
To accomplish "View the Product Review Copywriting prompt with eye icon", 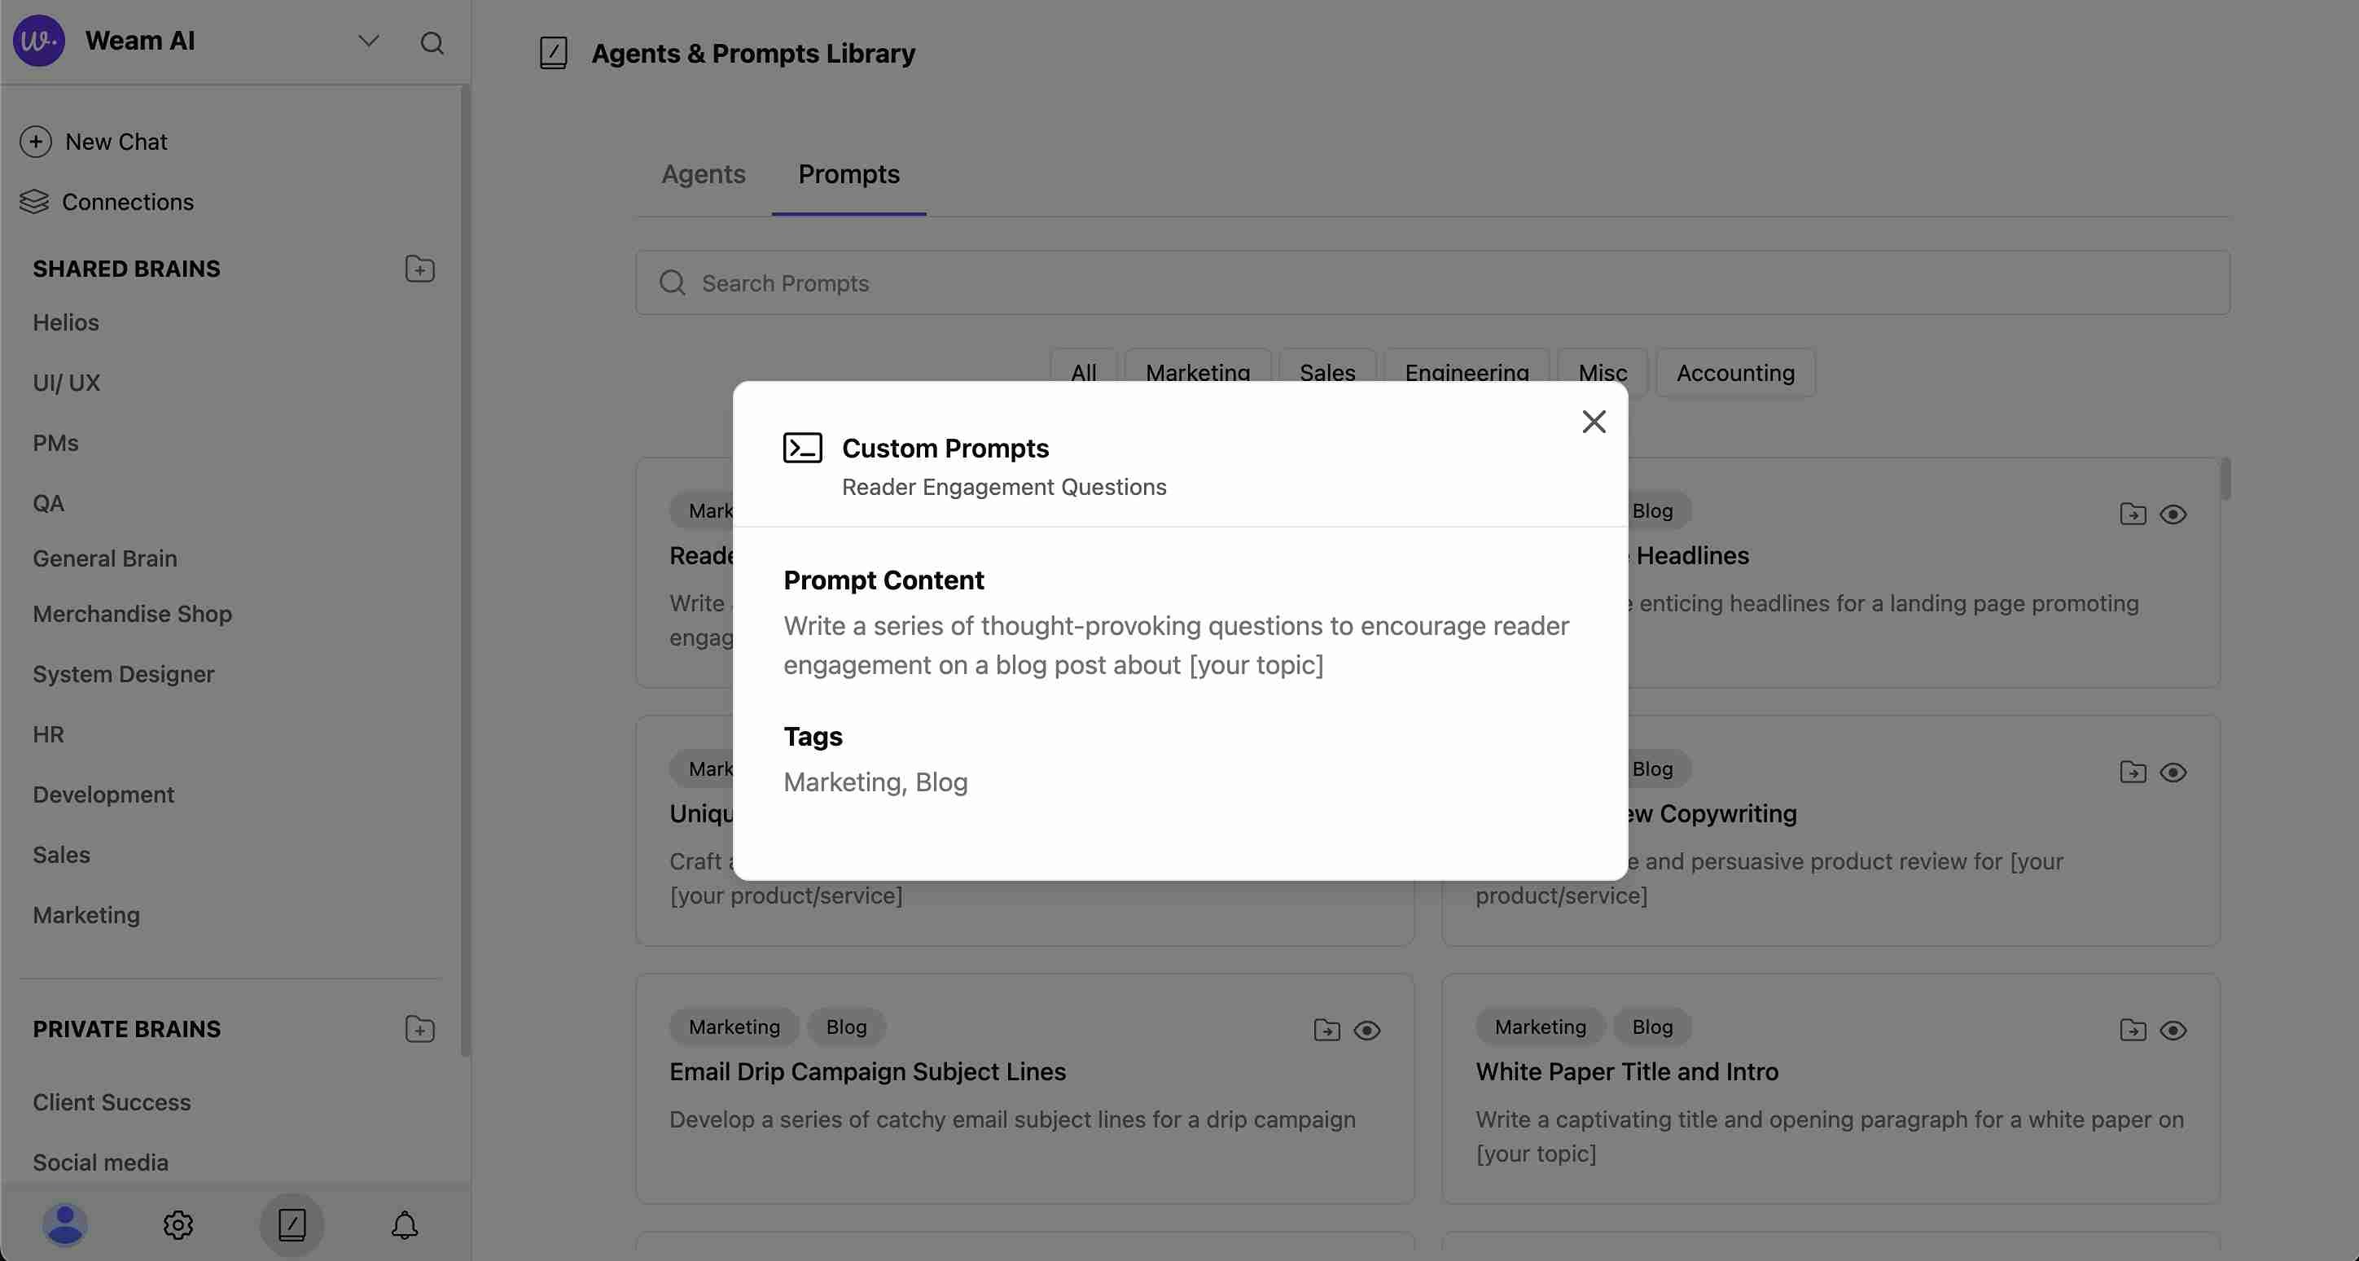I will tap(2173, 772).
